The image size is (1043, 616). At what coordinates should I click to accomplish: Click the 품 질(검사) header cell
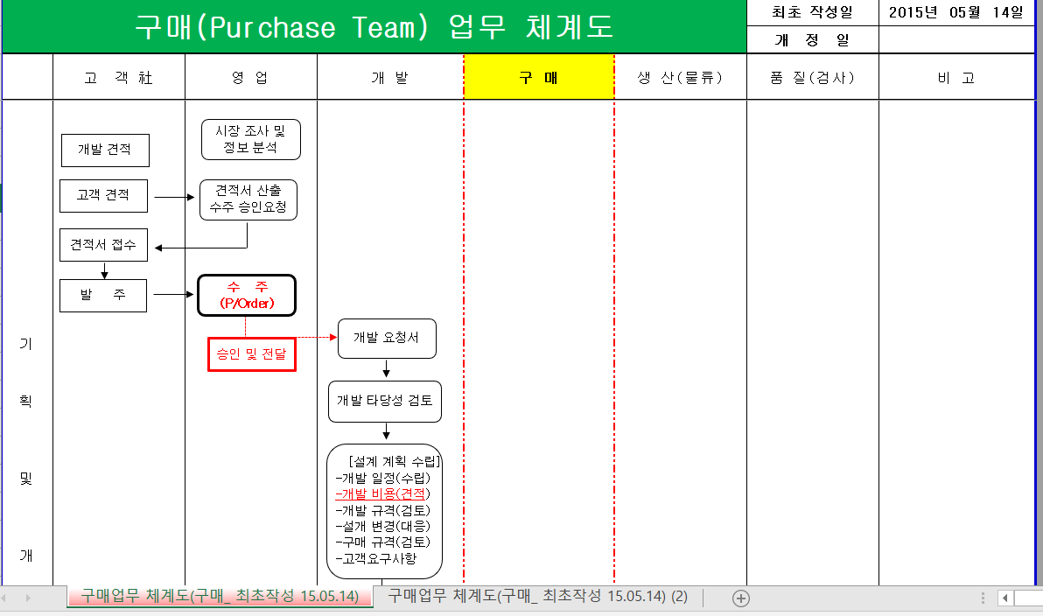[812, 77]
